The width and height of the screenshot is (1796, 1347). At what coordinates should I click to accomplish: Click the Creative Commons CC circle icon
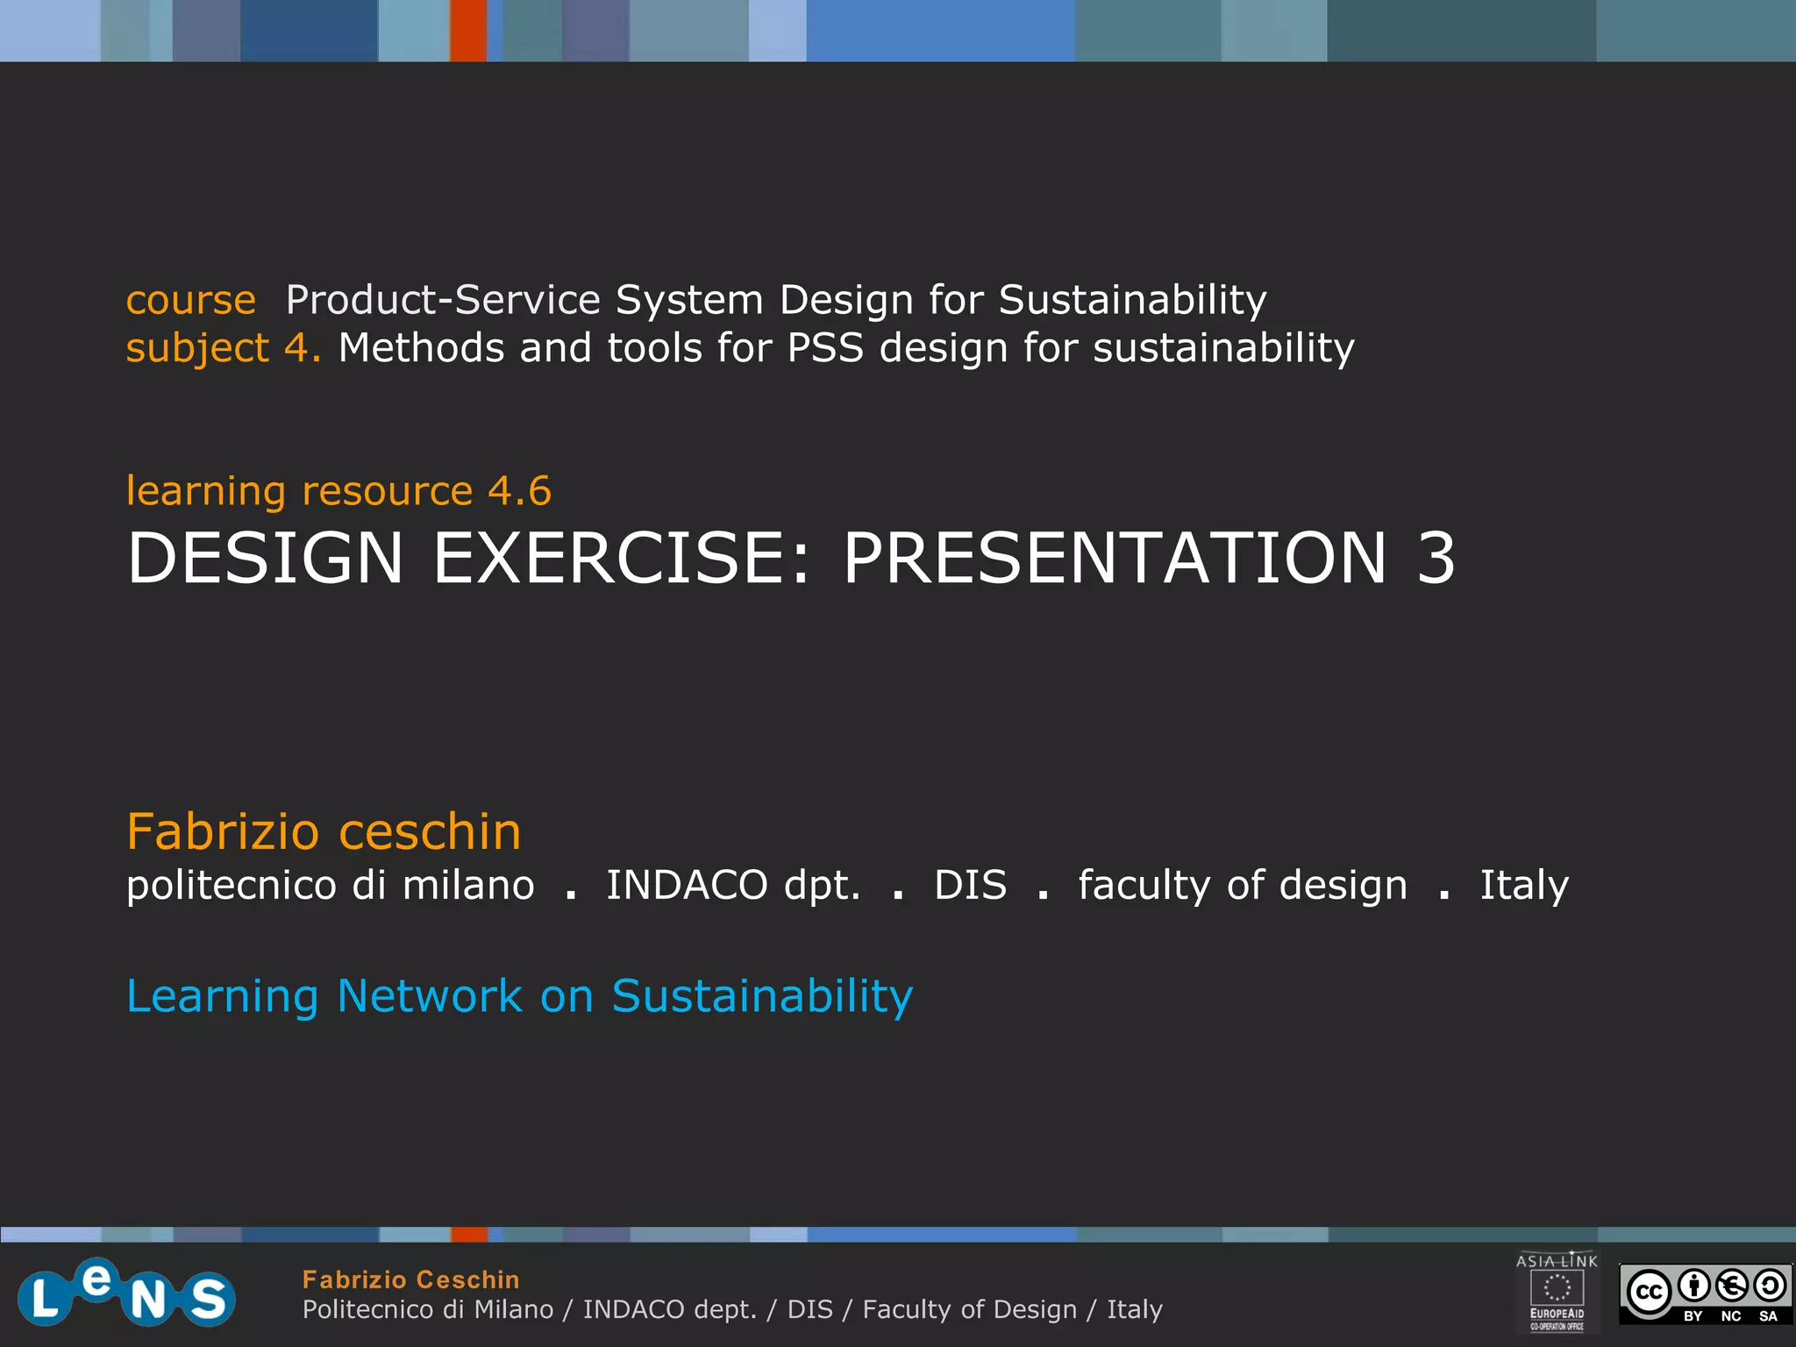click(x=1649, y=1293)
